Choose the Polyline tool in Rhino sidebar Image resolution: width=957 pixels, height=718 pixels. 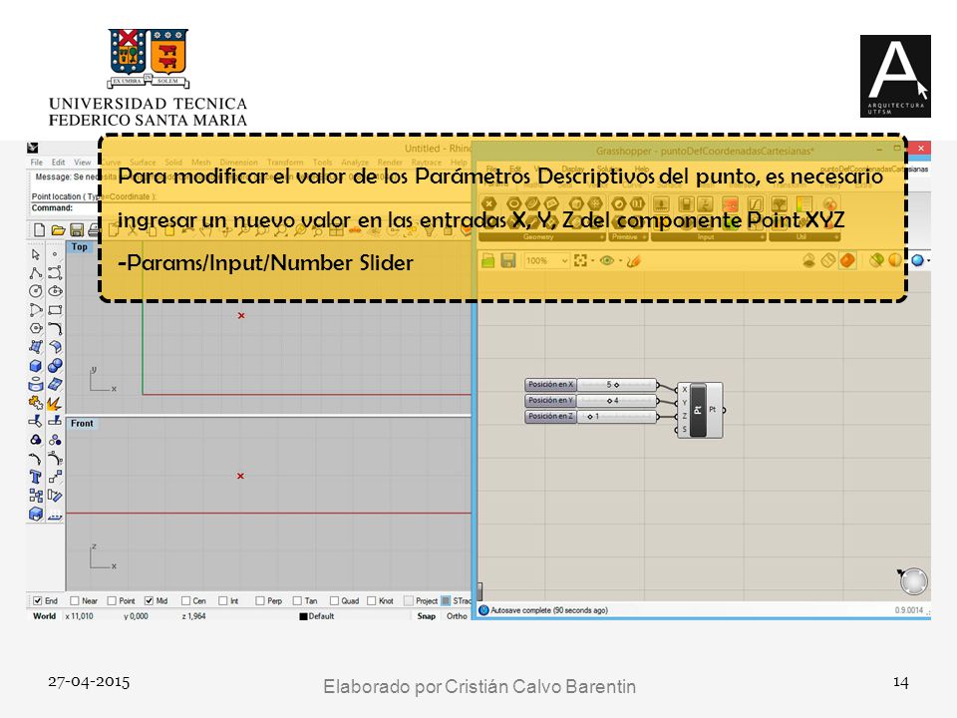pos(36,272)
